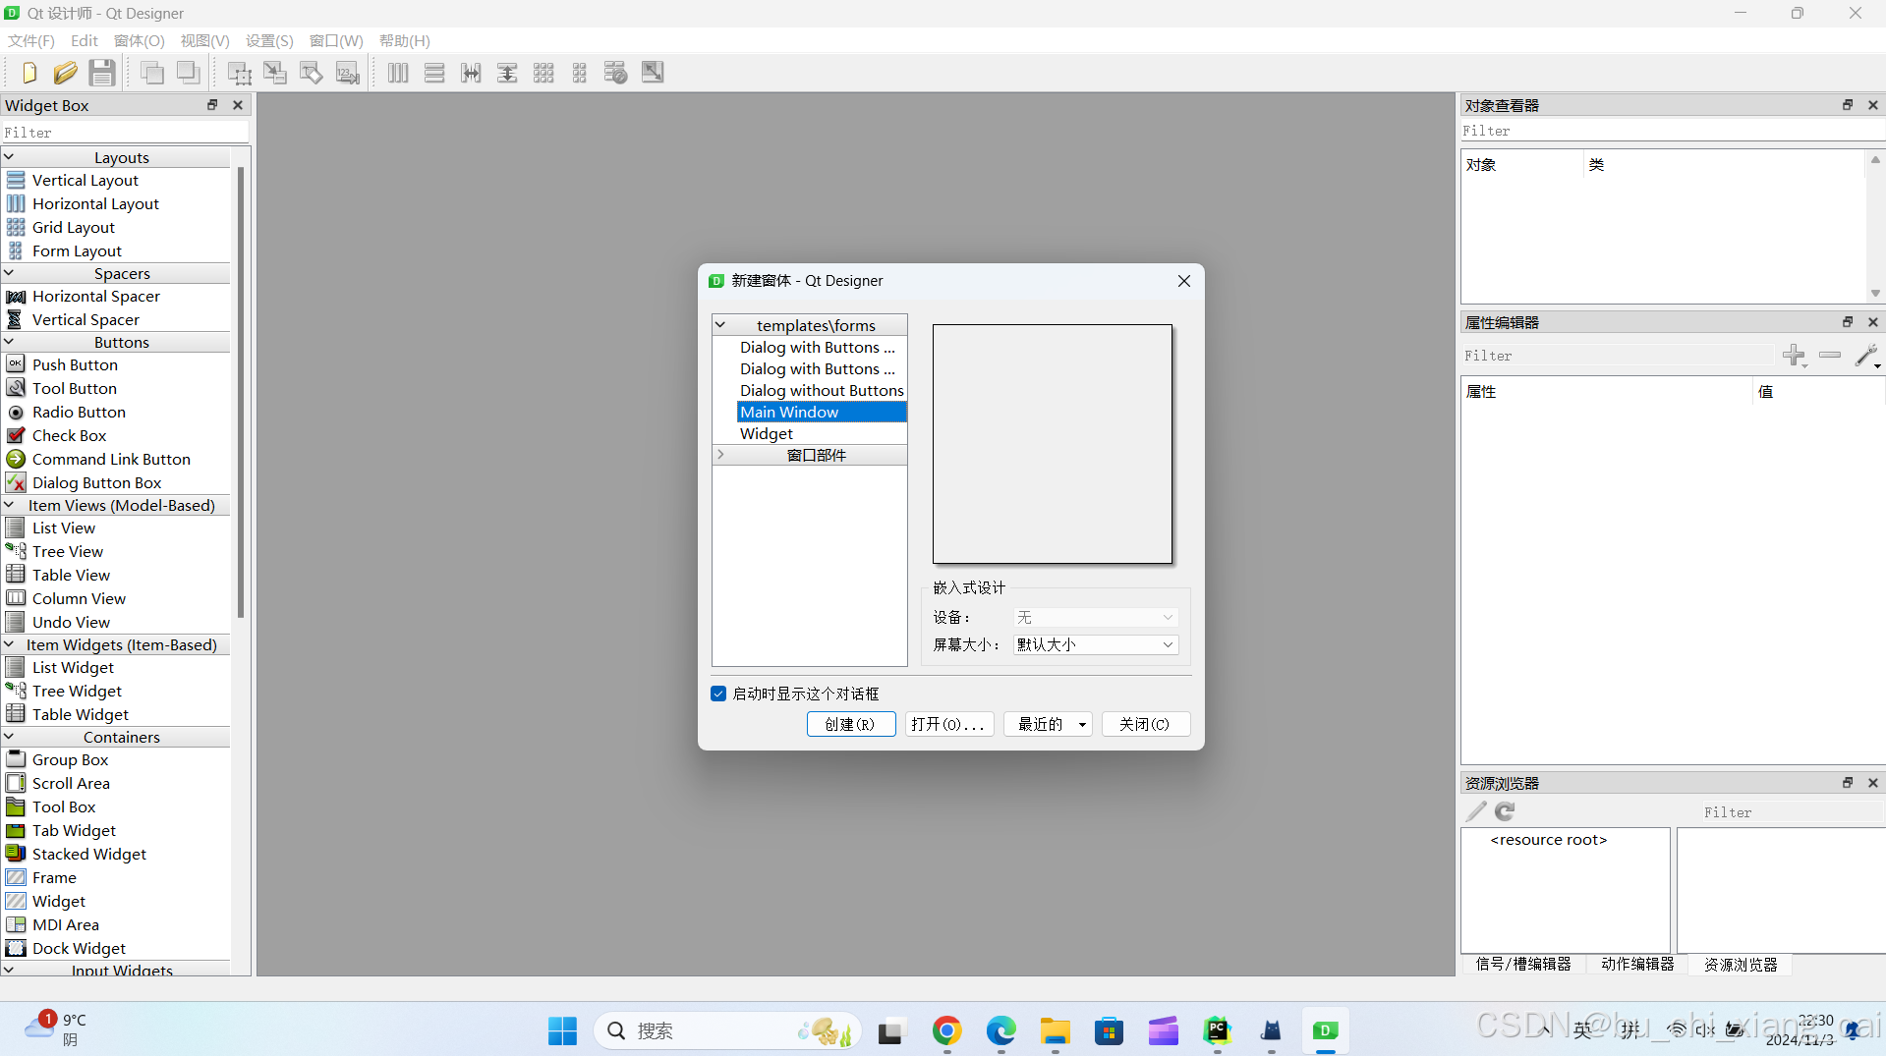Select Main Window template
The image size is (1886, 1056).
(822, 412)
